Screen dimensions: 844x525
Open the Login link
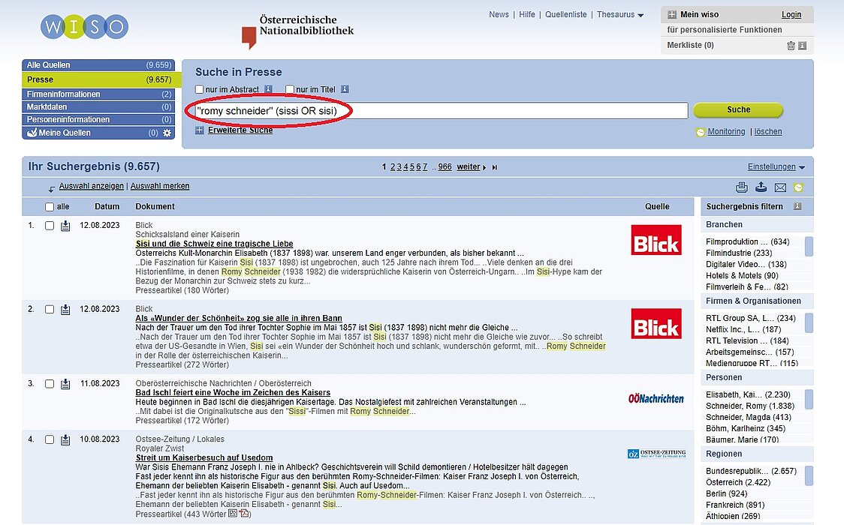791,14
